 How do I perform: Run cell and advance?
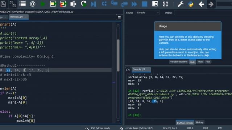coord(63,4)
